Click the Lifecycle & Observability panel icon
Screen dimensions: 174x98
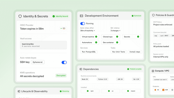click(19, 91)
